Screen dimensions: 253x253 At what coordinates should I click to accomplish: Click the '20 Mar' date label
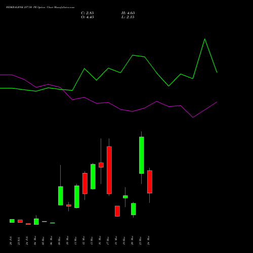tap(132, 240)
